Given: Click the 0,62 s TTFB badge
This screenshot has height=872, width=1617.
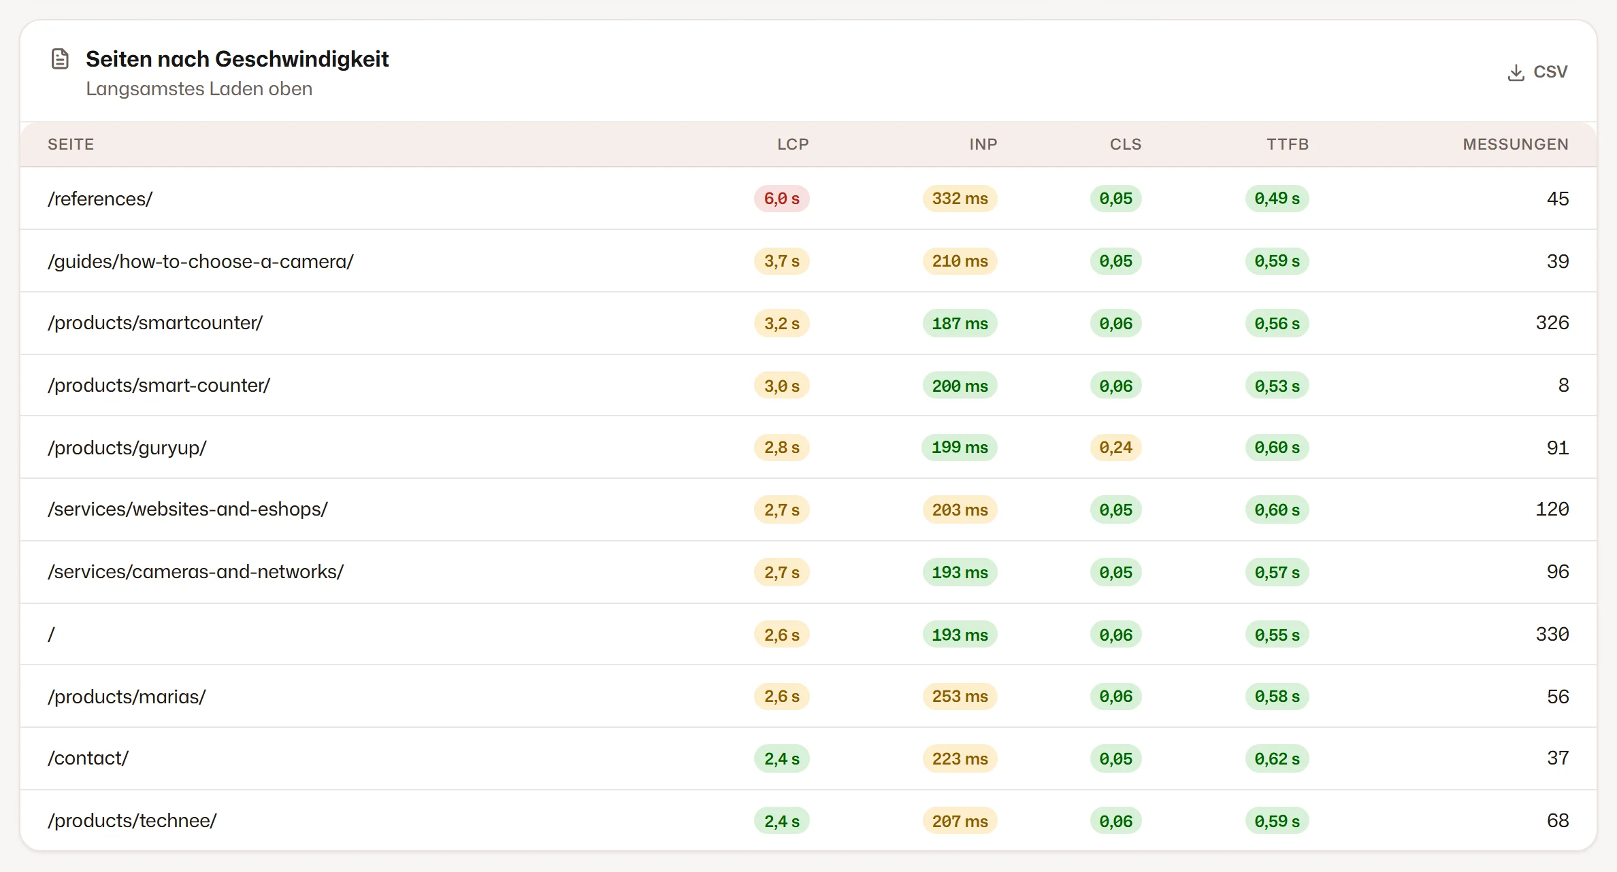Looking at the screenshot, I should [x=1277, y=759].
